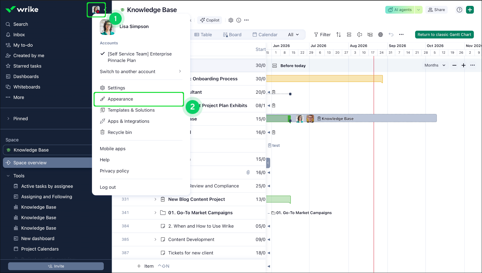Screen dimensions: 482x273
Task: Expand the New Blog Content Project row
Action: [x=155, y=199]
